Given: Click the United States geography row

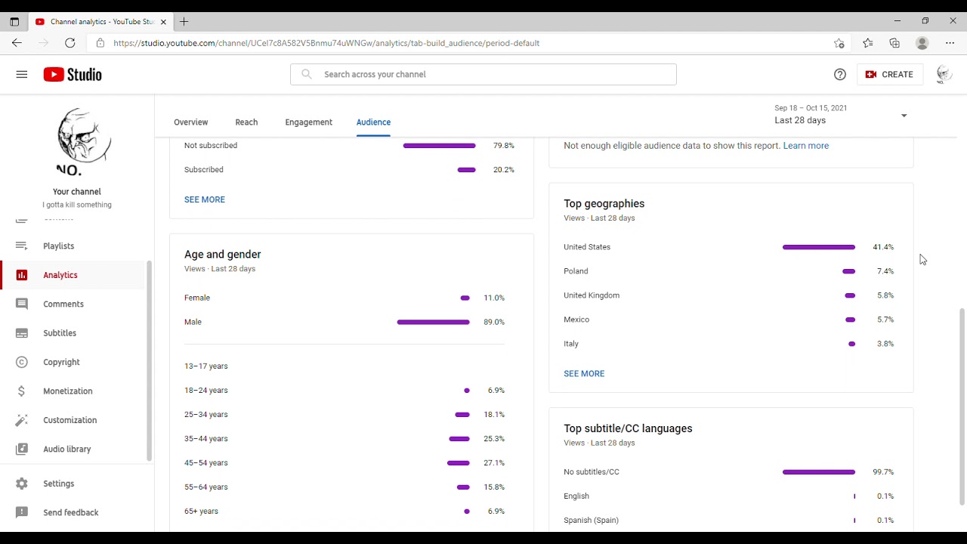Looking at the screenshot, I should pyautogui.click(x=729, y=247).
